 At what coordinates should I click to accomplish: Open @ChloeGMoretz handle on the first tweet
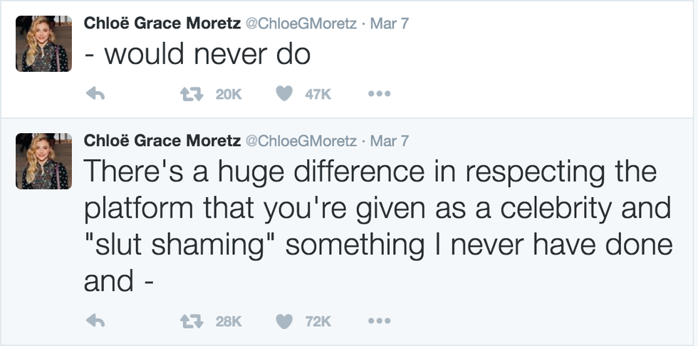coord(301,22)
